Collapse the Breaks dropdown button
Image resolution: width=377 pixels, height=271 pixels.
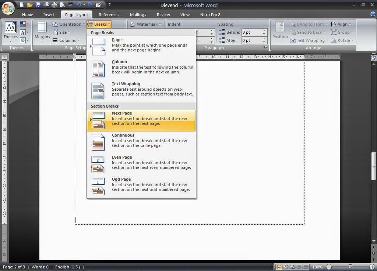(99, 24)
